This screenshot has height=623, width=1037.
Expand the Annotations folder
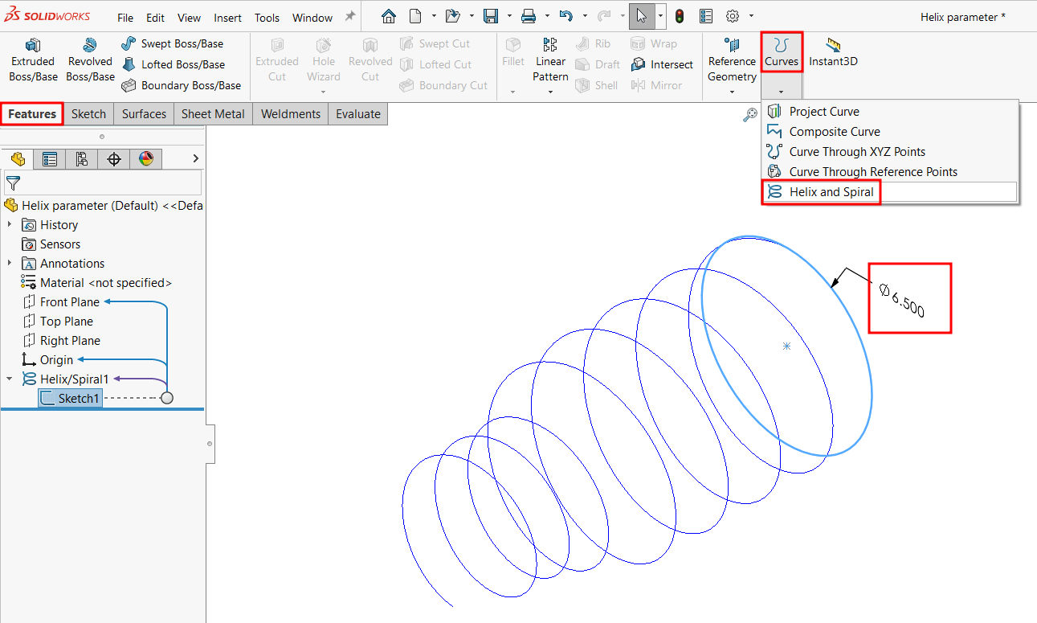click(x=10, y=264)
